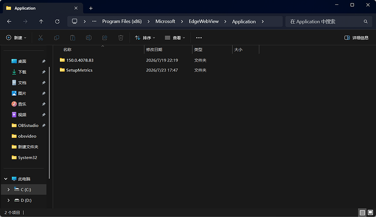
Task: Expand chevron after EdgeWebView breadcrumb
Action: tap(225, 22)
